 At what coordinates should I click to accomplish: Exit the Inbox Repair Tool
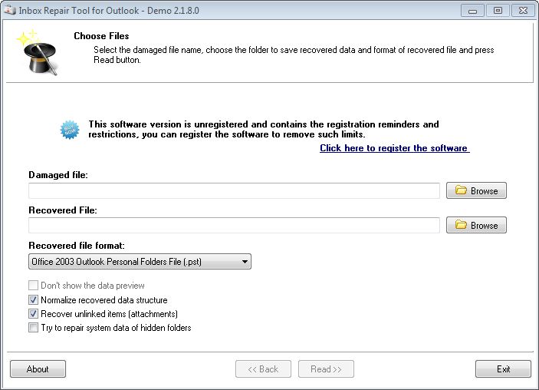click(x=503, y=369)
